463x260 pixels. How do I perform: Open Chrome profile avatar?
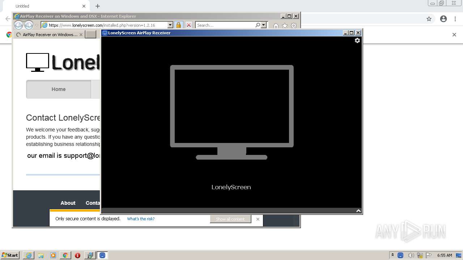(x=443, y=19)
